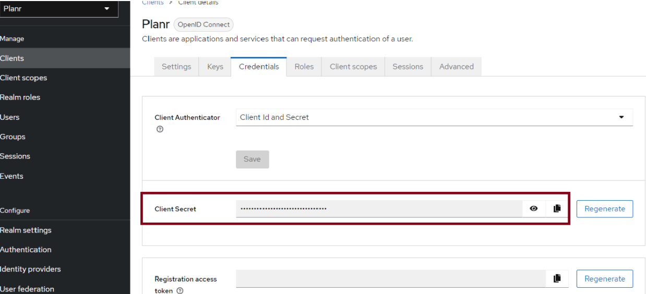The image size is (646, 294).
Task: Click the Clients breadcrumb link
Action: pyautogui.click(x=152, y=3)
